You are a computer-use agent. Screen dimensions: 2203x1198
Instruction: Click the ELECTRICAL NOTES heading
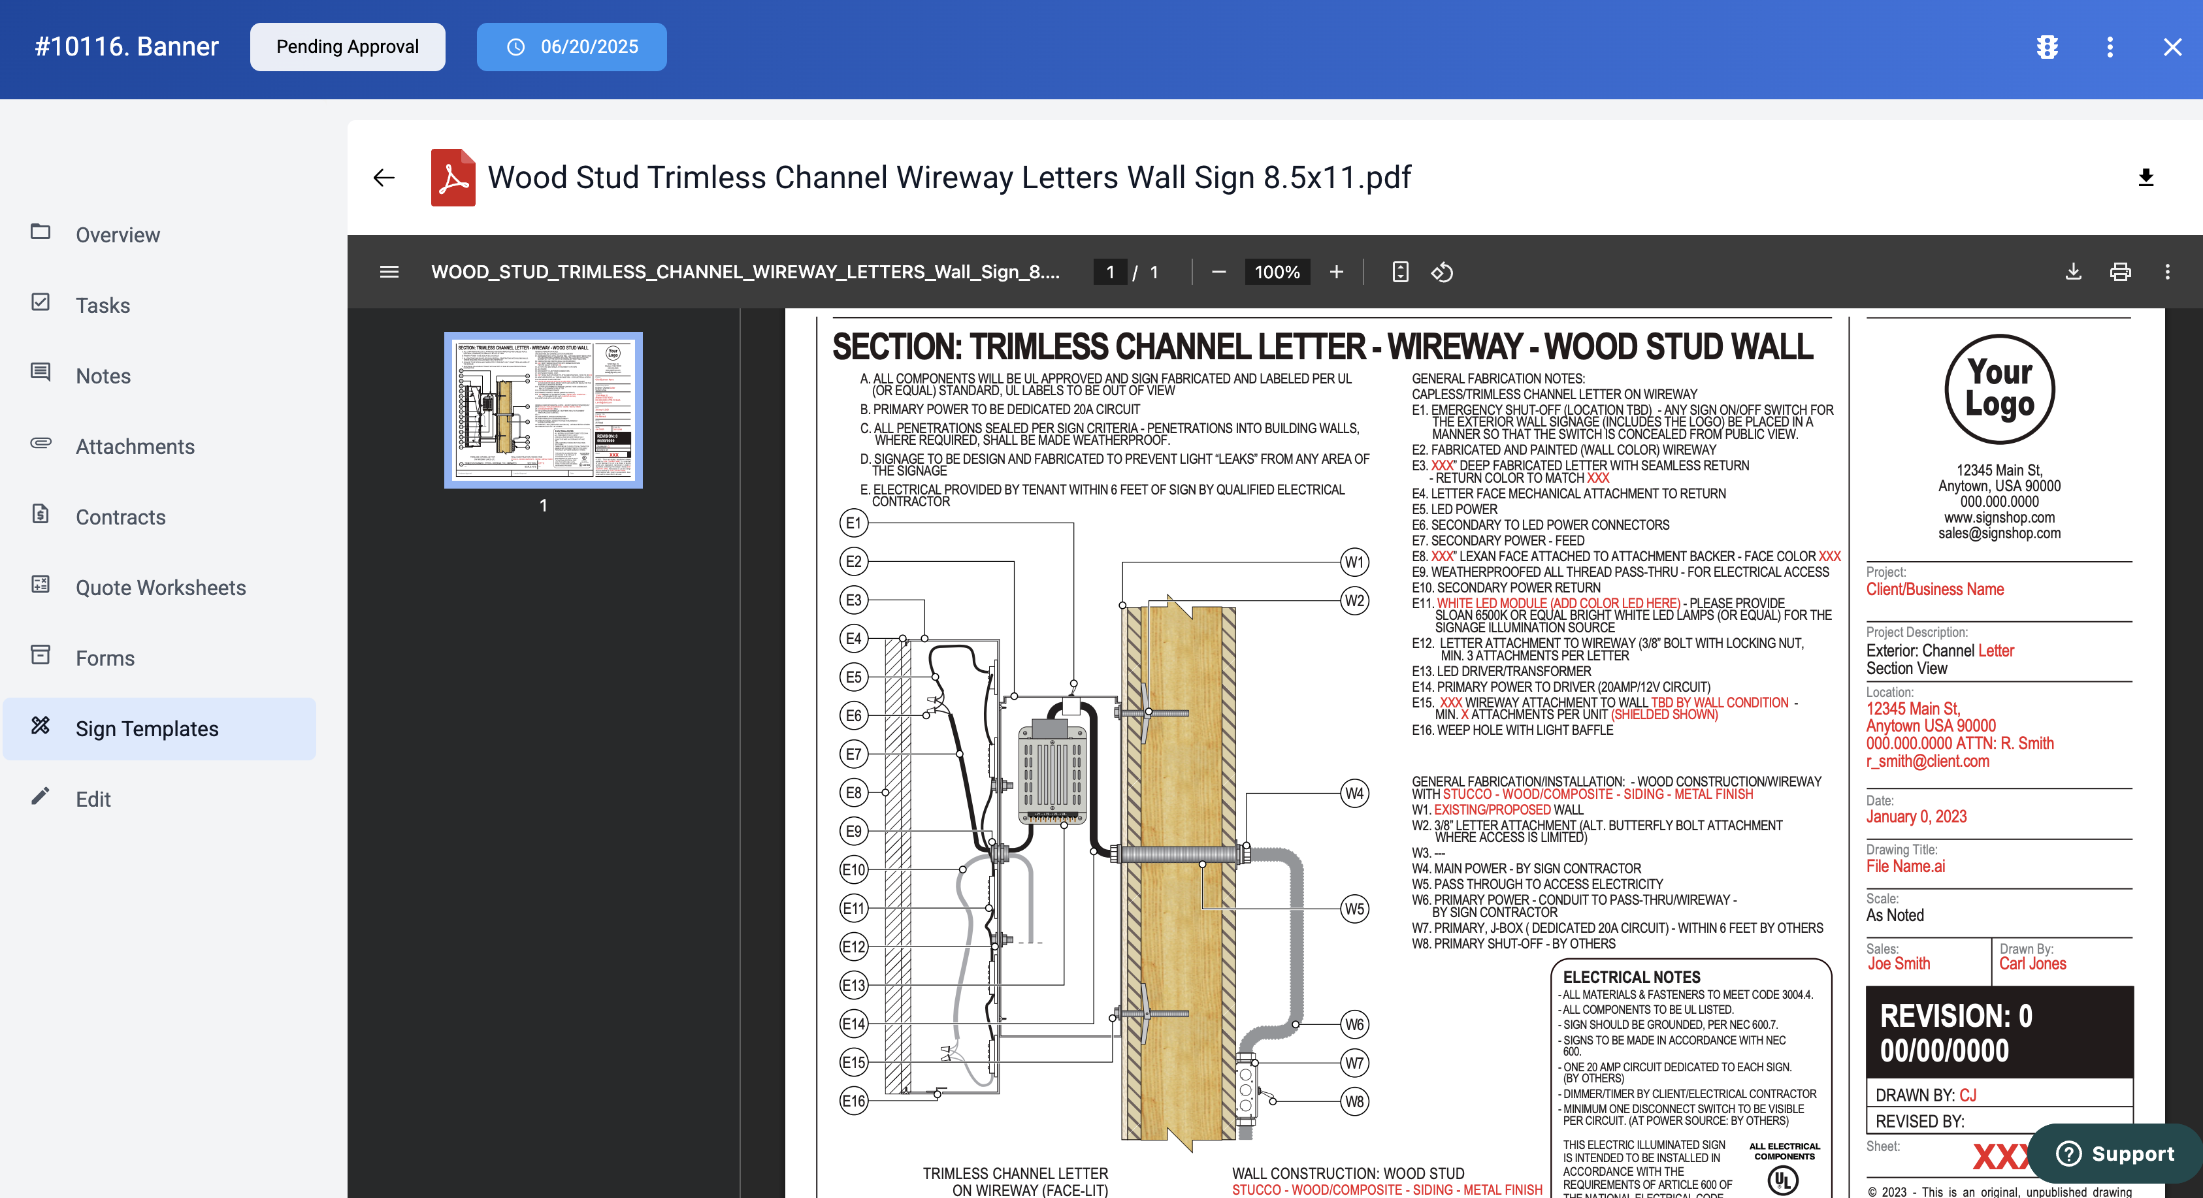coord(1631,977)
